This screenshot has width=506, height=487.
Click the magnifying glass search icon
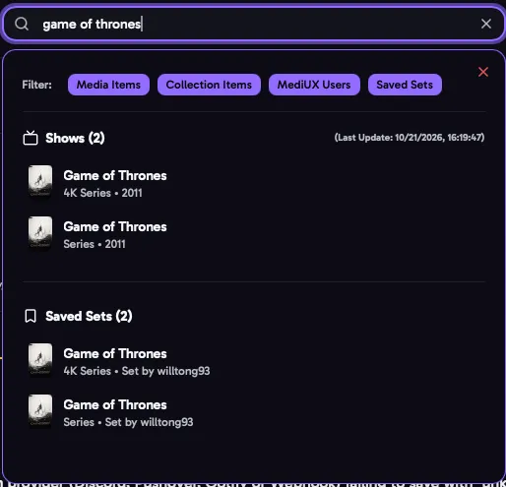(22, 24)
